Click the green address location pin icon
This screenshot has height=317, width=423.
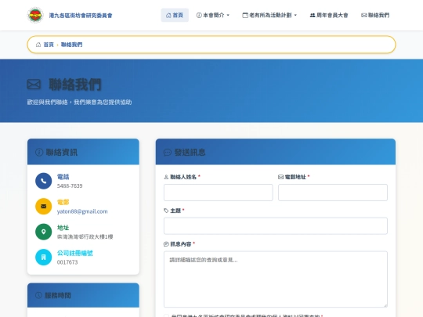pyautogui.click(x=43, y=232)
